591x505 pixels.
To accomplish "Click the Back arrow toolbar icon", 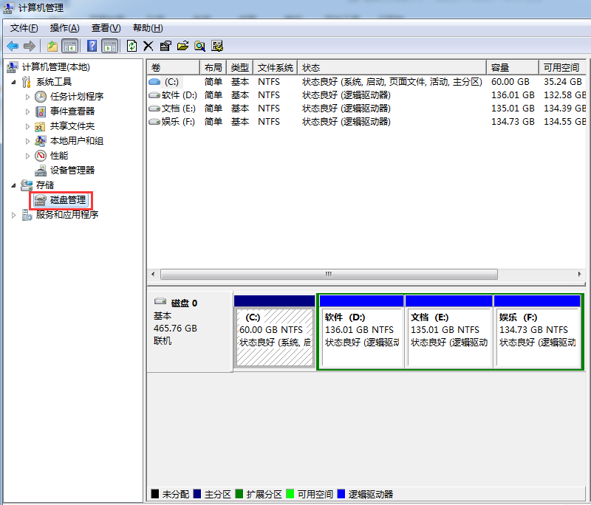I will coord(13,46).
